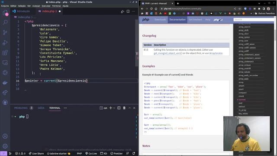
Task: Click Prettier status bar item
Action: (116, 153)
